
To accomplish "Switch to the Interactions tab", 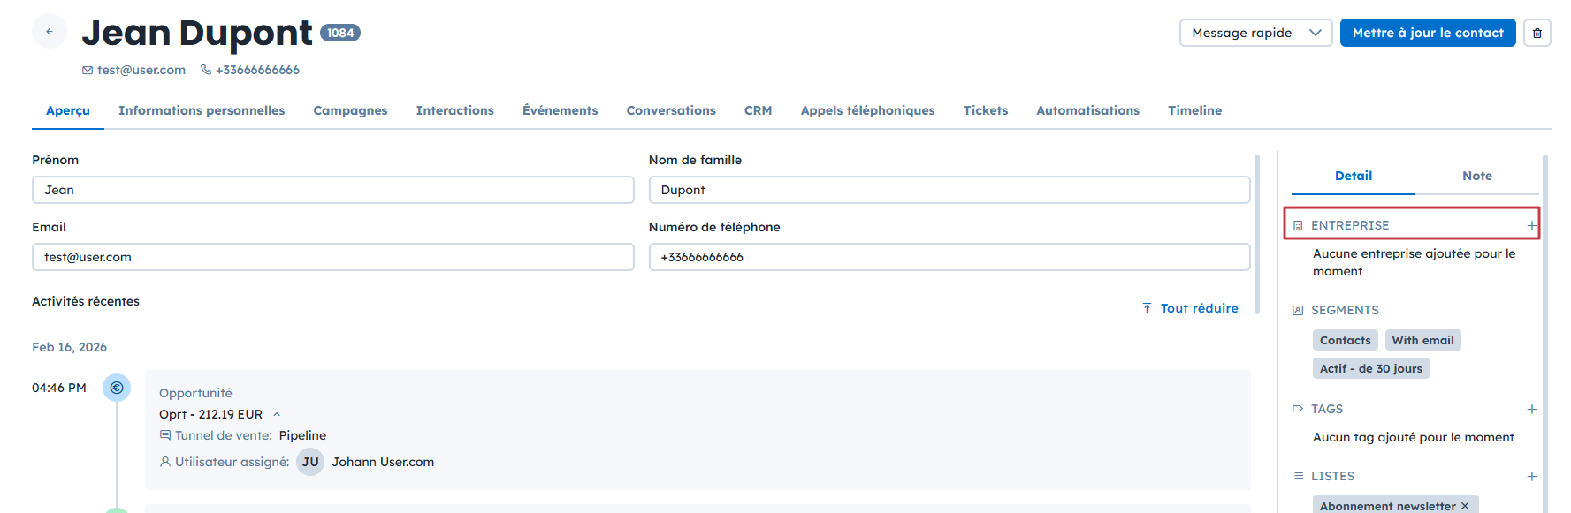I will click(x=455, y=110).
